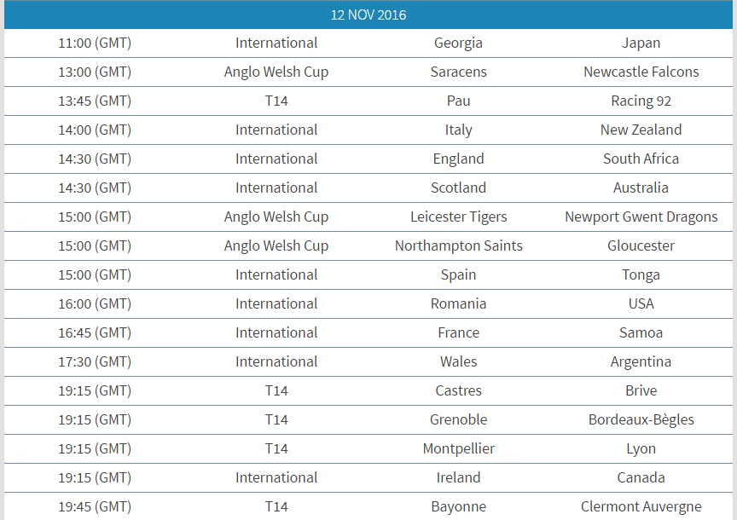Image resolution: width=737 pixels, height=520 pixels.
Task: Select the Georgia team name
Action: pos(458,43)
